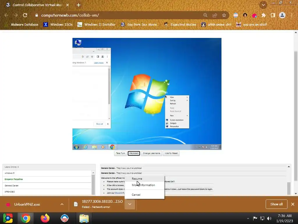The width and height of the screenshot is (298, 224).
Task: Open the 'you are an idiot!' bookmark
Action: coord(252,24)
